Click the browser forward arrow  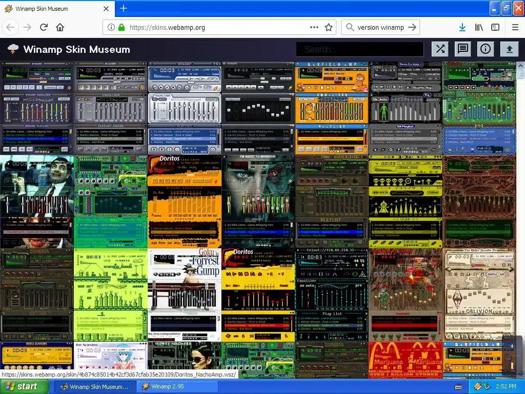pos(27,27)
